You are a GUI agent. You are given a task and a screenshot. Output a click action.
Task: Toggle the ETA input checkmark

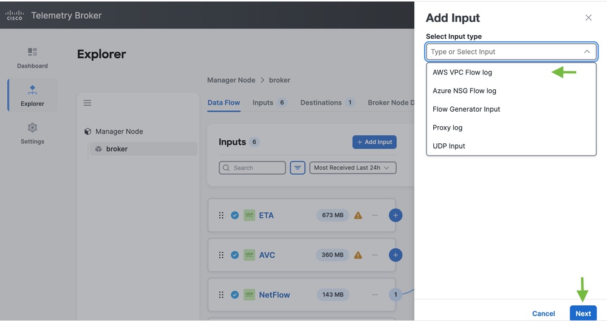click(235, 215)
